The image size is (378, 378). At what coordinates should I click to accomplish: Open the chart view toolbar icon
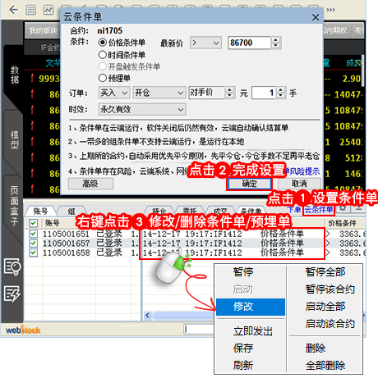[48, 10]
